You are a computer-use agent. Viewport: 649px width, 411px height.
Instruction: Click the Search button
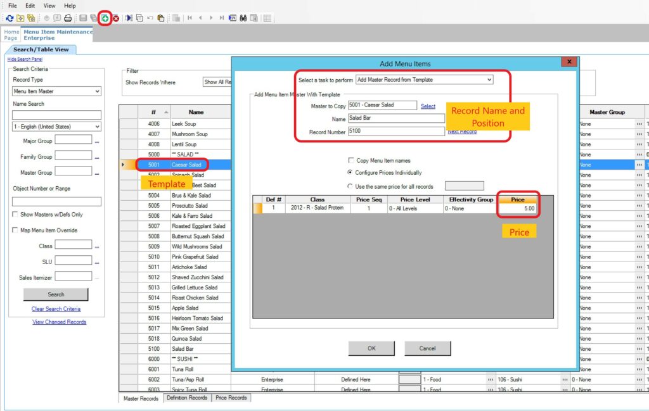(56, 294)
